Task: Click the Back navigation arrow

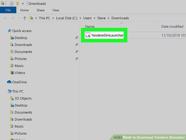Action: pyautogui.click(x=5, y=18)
